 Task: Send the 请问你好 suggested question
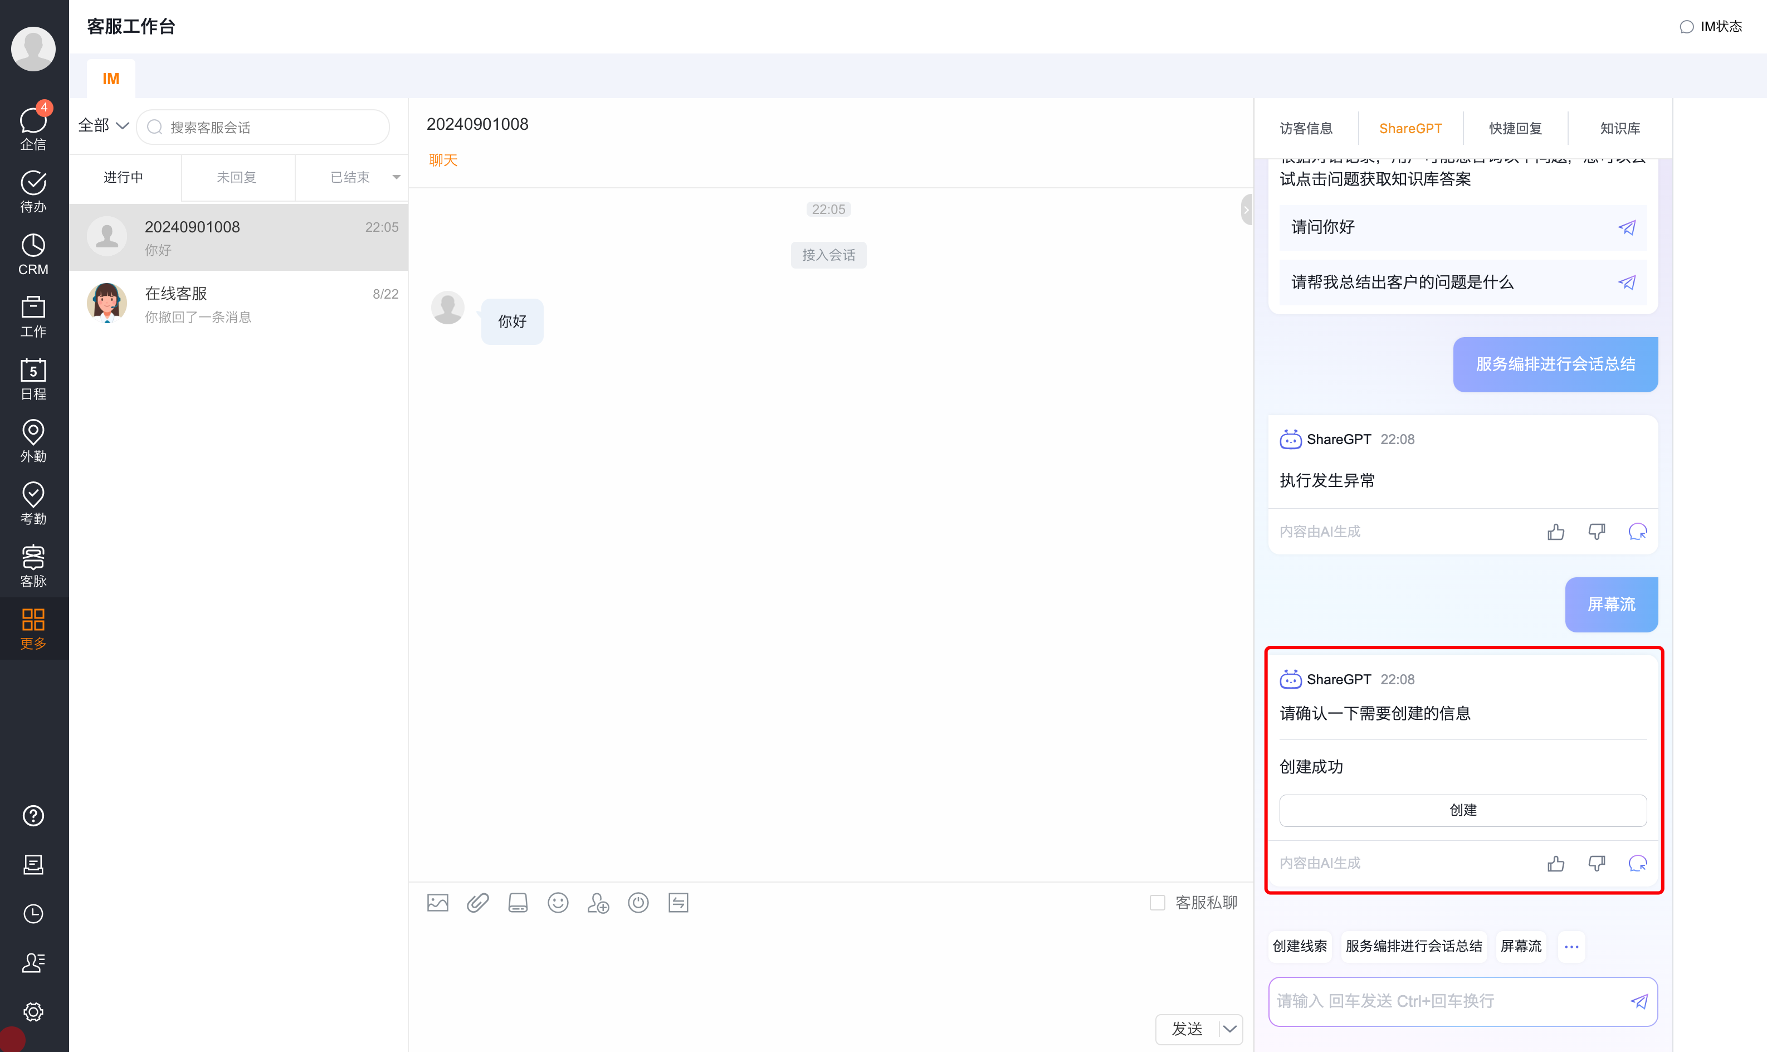click(x=1627, y=227)
